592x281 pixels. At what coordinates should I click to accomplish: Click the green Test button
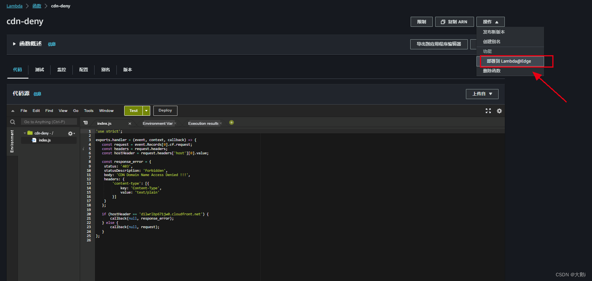click(x=134, y=111)
